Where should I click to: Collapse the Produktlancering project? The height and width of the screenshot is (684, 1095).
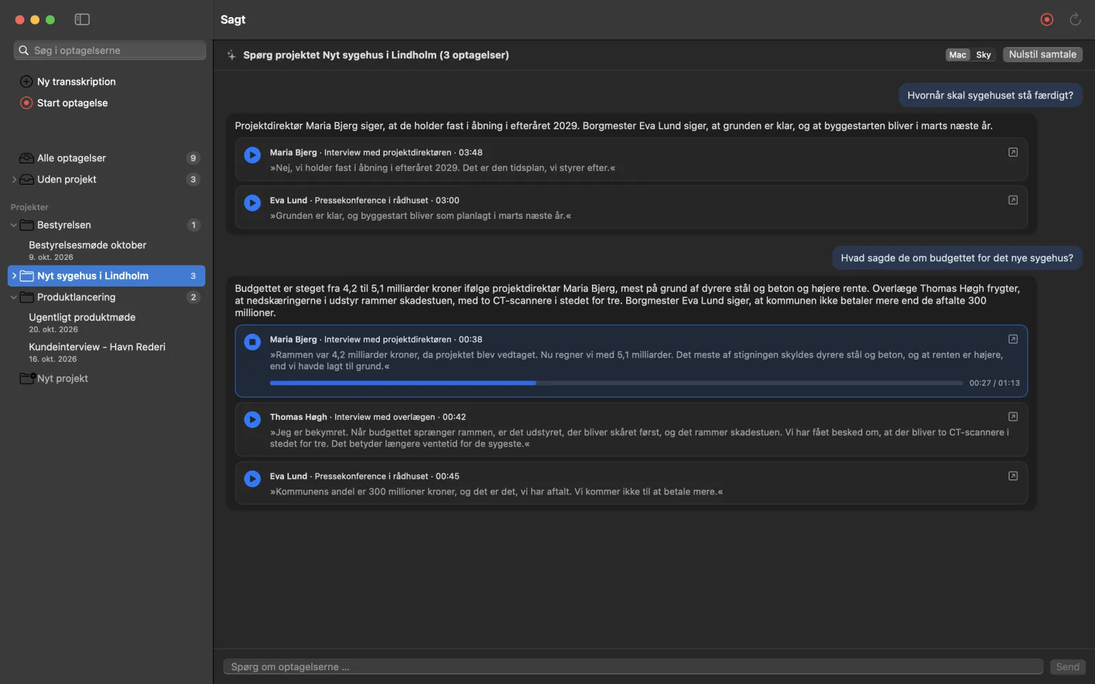click(x=14, y=297)
